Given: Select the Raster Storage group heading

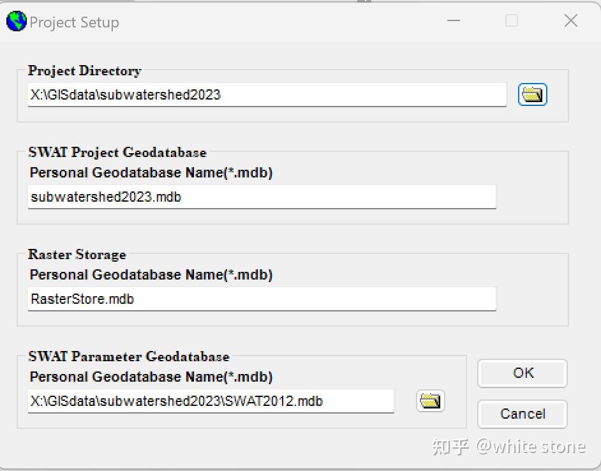Looking at the screenshot, I should coord(77,255).
